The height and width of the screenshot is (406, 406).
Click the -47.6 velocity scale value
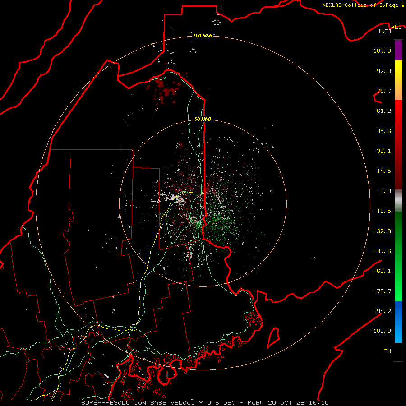382,251
